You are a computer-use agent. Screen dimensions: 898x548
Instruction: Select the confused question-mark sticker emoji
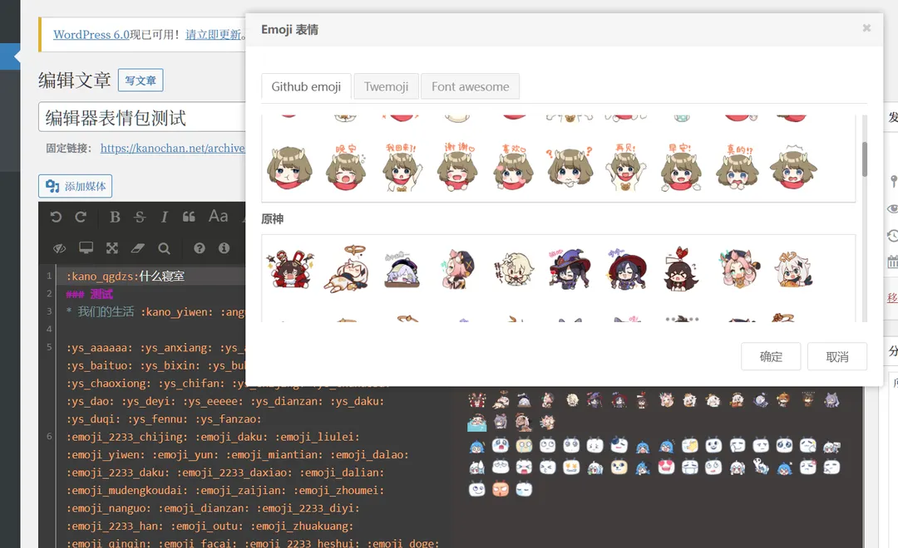click(570, 167)
